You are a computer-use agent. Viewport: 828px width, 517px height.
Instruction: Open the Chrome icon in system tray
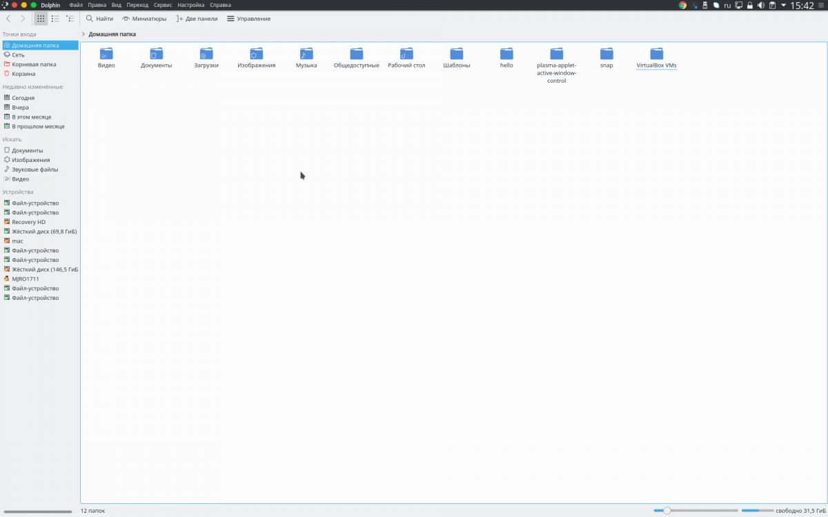(682, 5)
